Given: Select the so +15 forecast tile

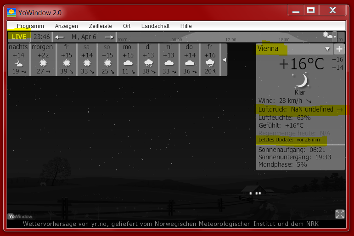Looking at the screenshot, I should (107, 60).
